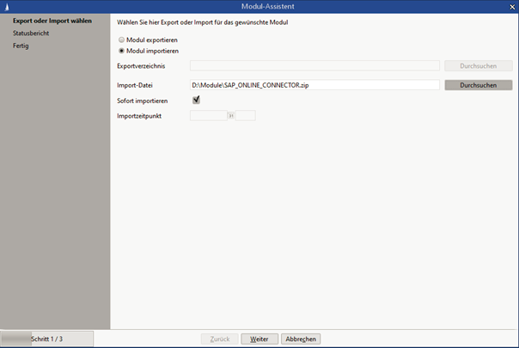
Task: Toggle the 'Sofort importieren' checkbox
Action: (196, 101)
